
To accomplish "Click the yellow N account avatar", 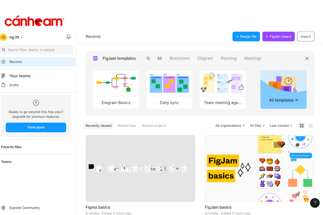I will click(3, 37).
